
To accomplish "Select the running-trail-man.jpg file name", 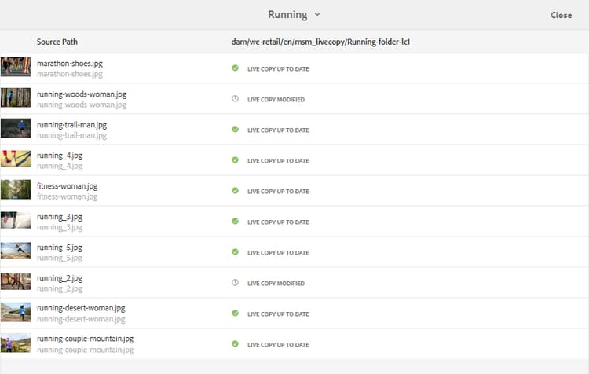I will [71, 125].
